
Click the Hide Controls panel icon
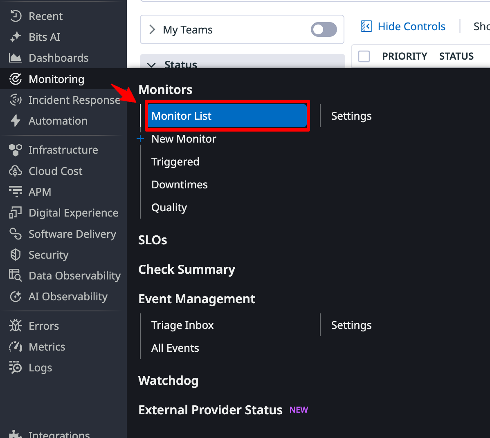point(366,27)
